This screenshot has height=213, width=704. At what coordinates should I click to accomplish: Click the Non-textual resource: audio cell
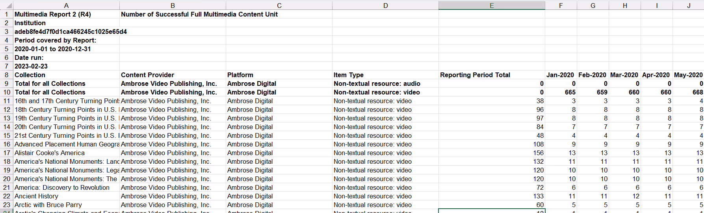377,83
